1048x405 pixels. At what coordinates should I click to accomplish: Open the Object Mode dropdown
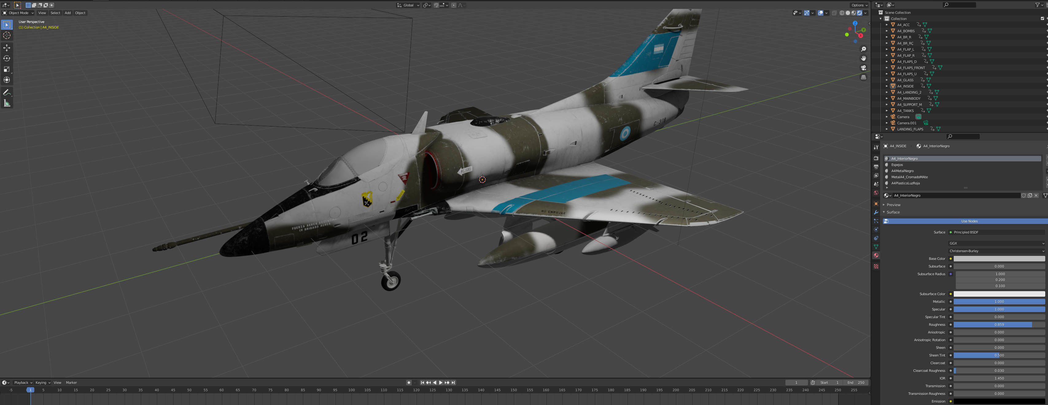[x=18, y=13]
